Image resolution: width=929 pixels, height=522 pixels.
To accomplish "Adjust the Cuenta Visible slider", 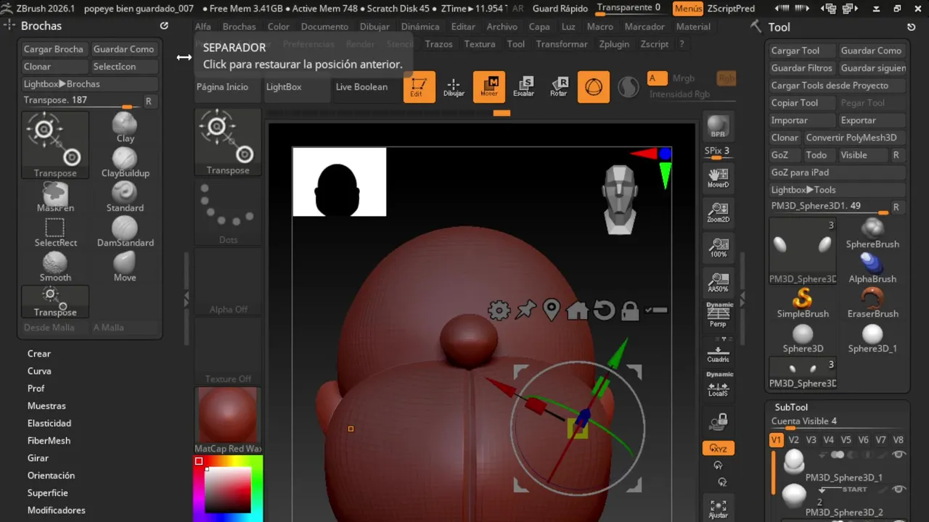I will click(x=838, y=423).
